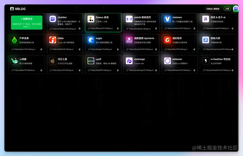The width and height of the screenshot is (243, 156).
Task: Click the flowus app icon
Action: pyautogui.click(x=91, y=19)
